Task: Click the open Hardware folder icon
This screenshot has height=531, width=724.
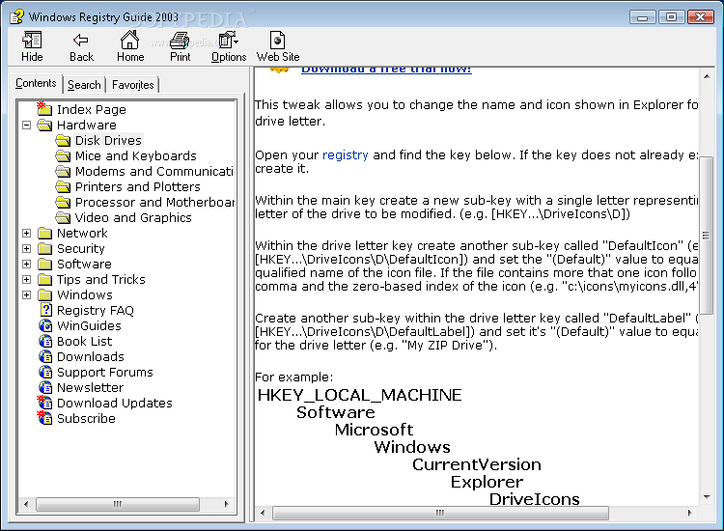Action: pyautogui.click(x=44, y=125)
